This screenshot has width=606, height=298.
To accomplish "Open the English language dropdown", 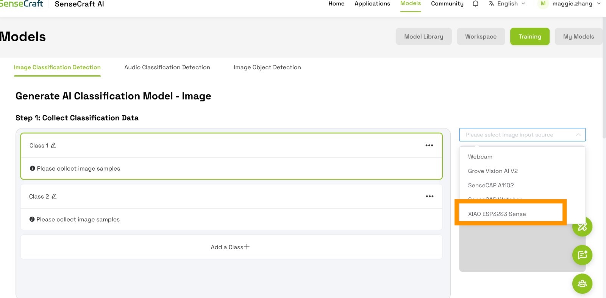I will 508,3.
